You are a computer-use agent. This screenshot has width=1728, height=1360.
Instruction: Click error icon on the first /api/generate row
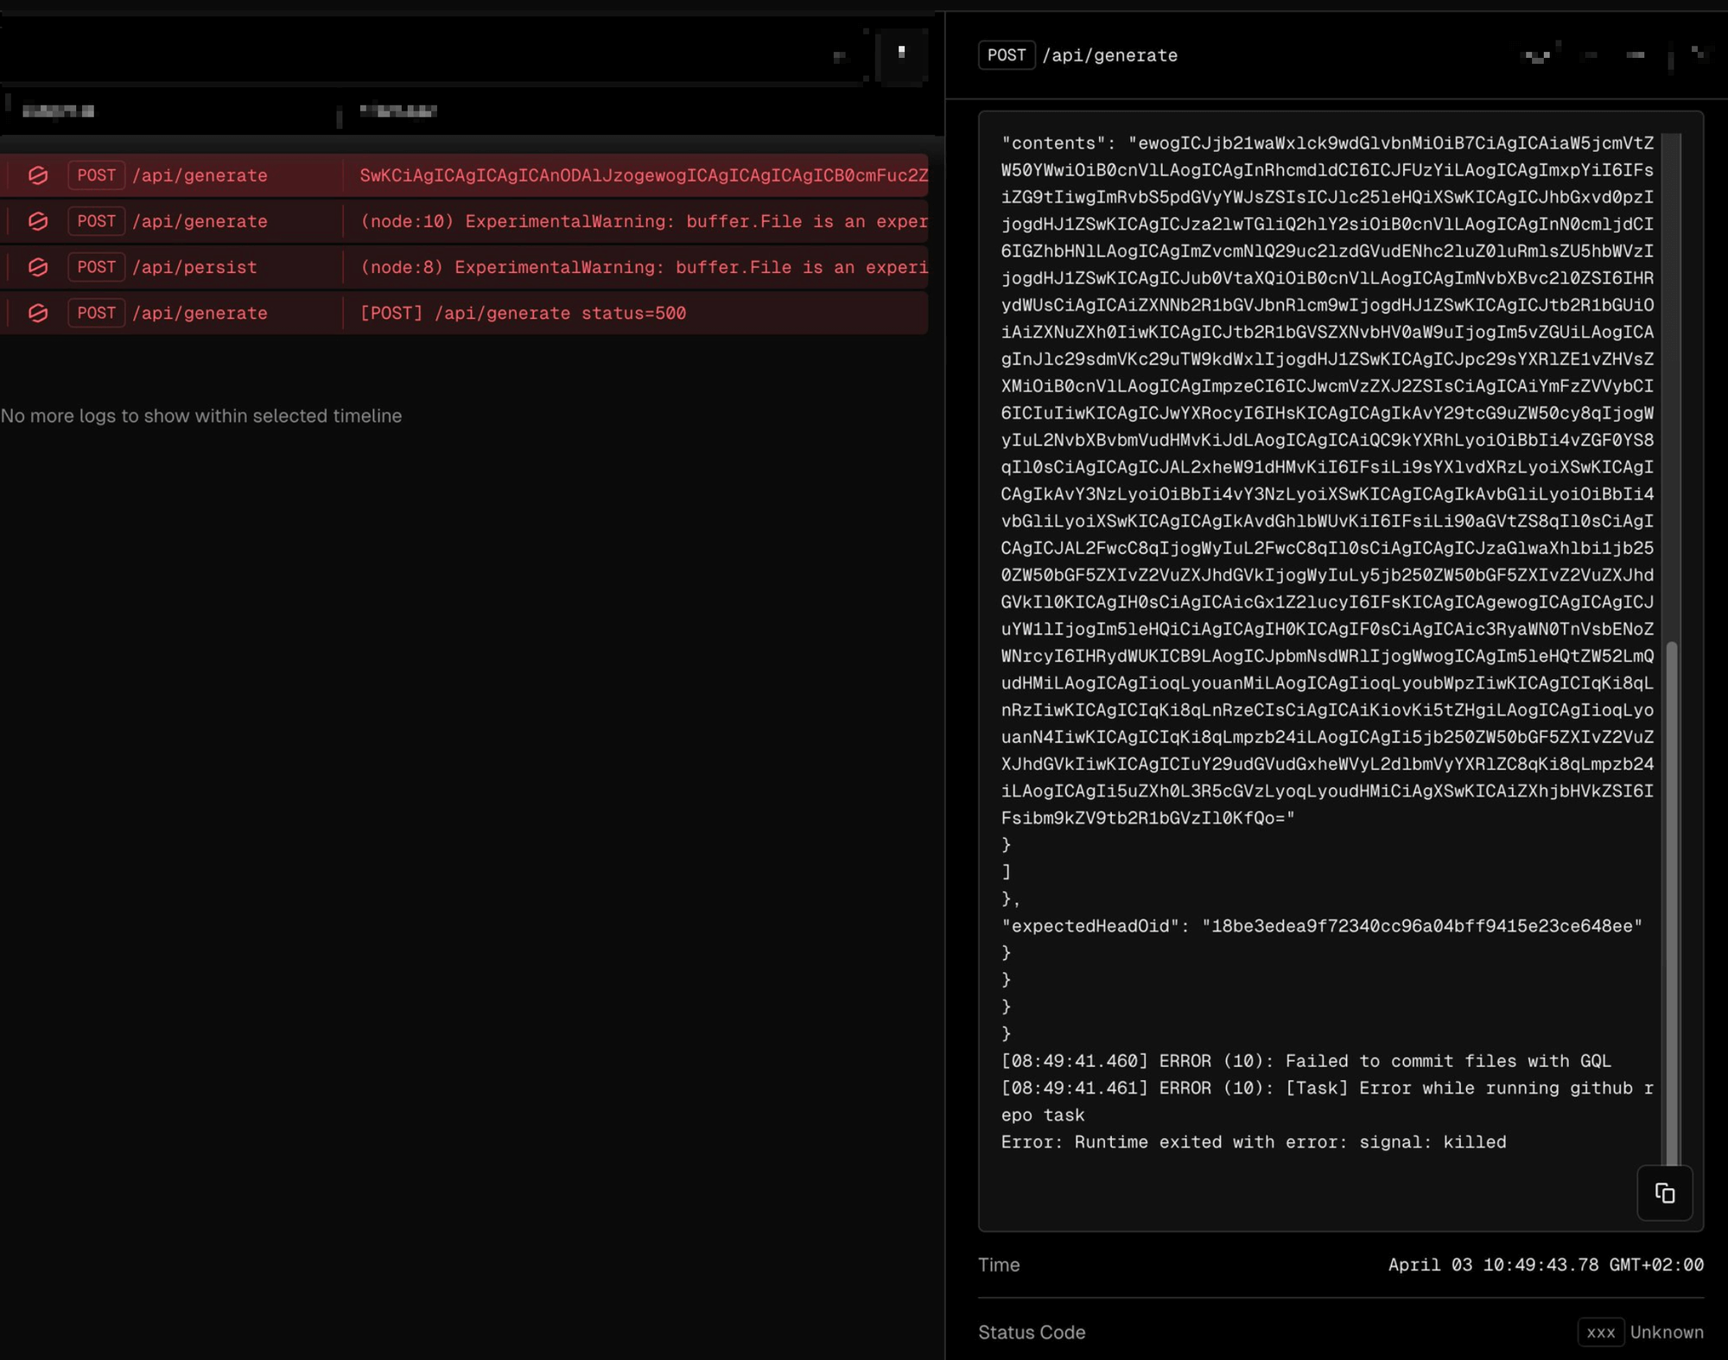(38, 175)
